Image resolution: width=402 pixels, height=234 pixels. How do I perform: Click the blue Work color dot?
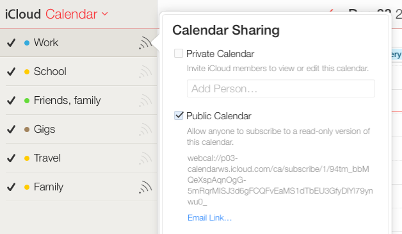pyautogui.click(x=27, y=43)
